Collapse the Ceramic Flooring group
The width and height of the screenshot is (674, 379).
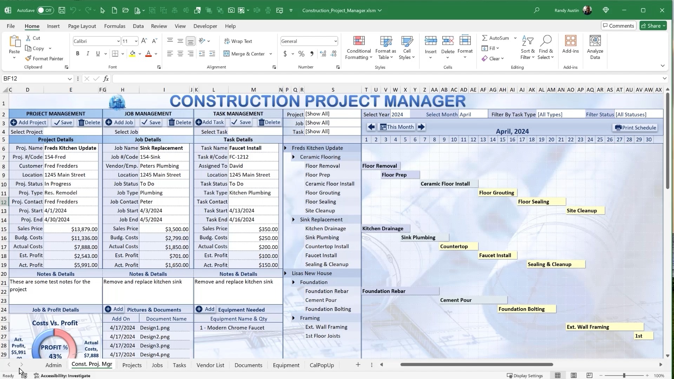[x=293, y=157]
